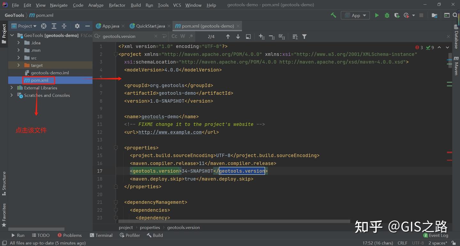This screenshot has width=460, height=246.
Task: Open the Terminal tool window
Action: pos(101,235)
